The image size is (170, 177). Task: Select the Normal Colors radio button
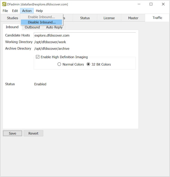[x=59, y=64]
